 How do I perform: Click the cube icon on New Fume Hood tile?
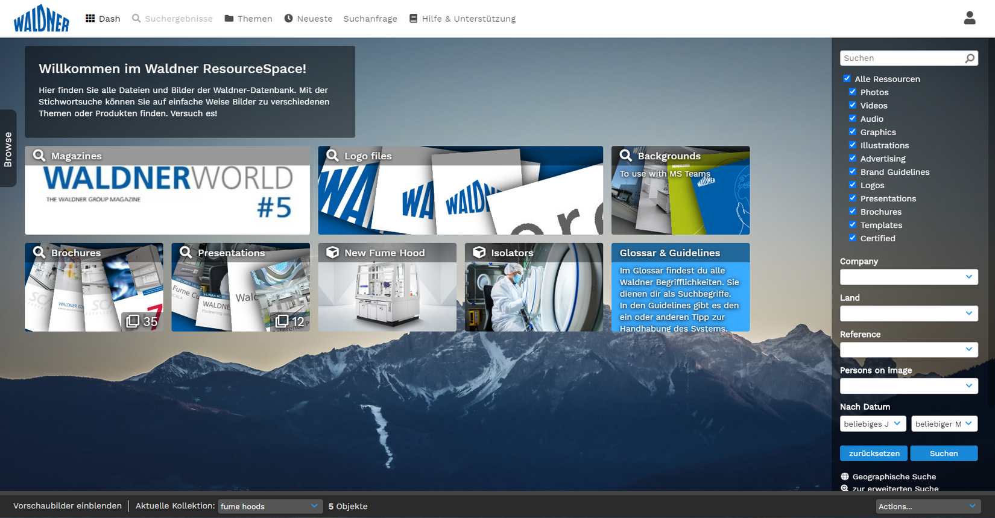(x=332, y=252)
